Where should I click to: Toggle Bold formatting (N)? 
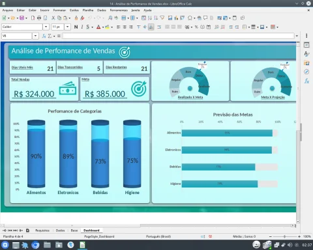(x=76, y=27)
